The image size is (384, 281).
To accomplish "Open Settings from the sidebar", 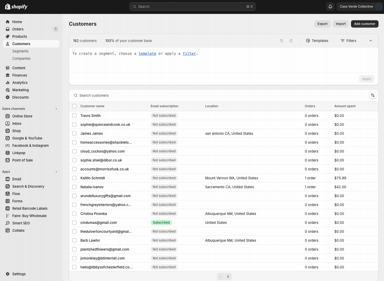I will 19,274.
